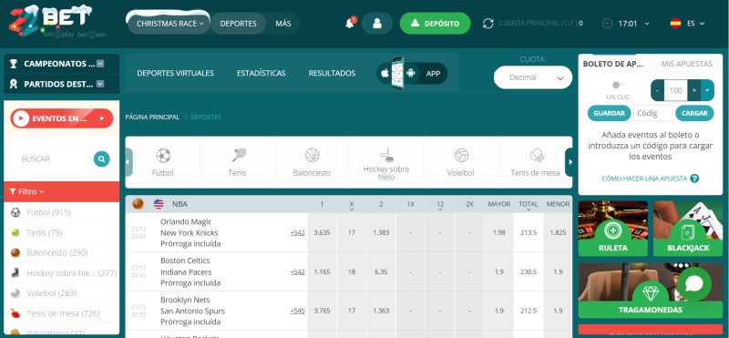Increase bet amount with plus button

tap(694, 91)
